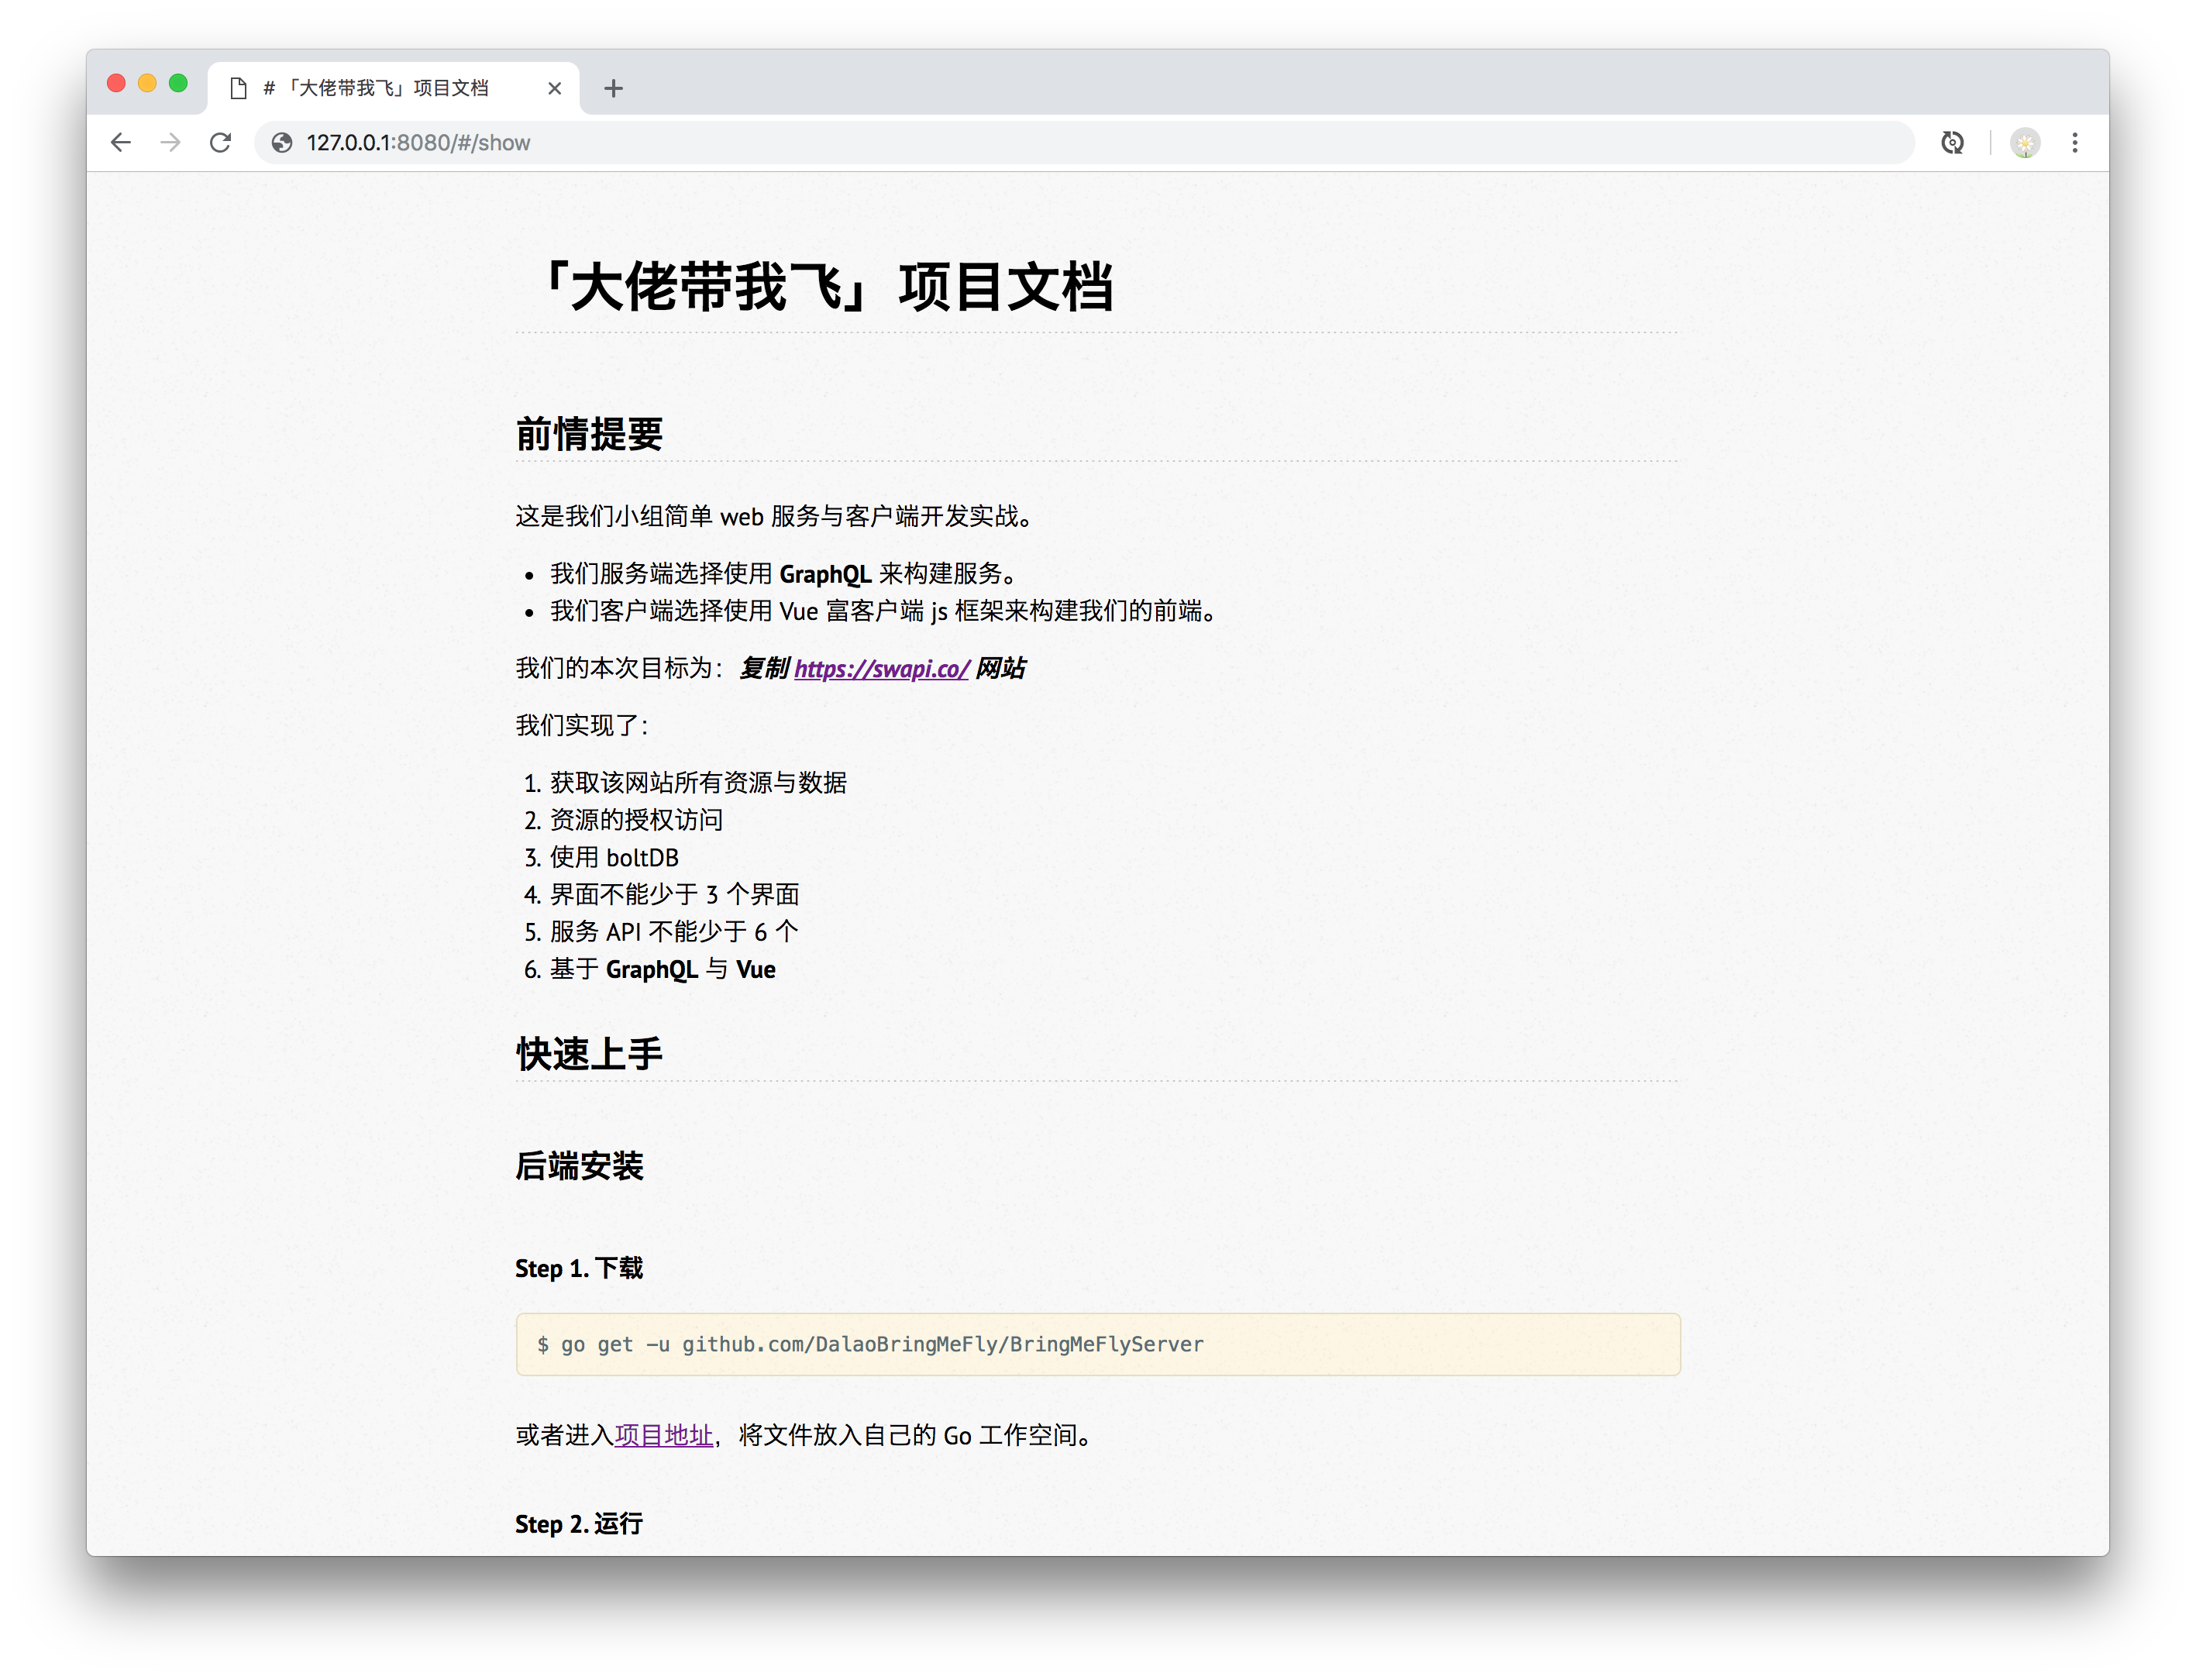This screenshot has height=1680, width=2196.
Task: Click the document favicon in the tab
Action: point(238,89)
